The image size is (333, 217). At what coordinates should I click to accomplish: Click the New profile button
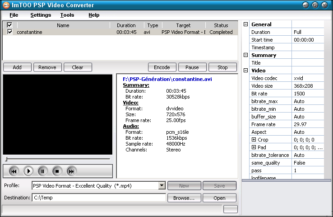(184, 186)
